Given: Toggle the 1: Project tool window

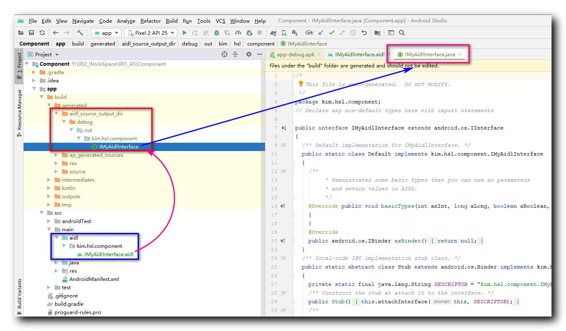Looking at the screenshot, I should (19, 66).
